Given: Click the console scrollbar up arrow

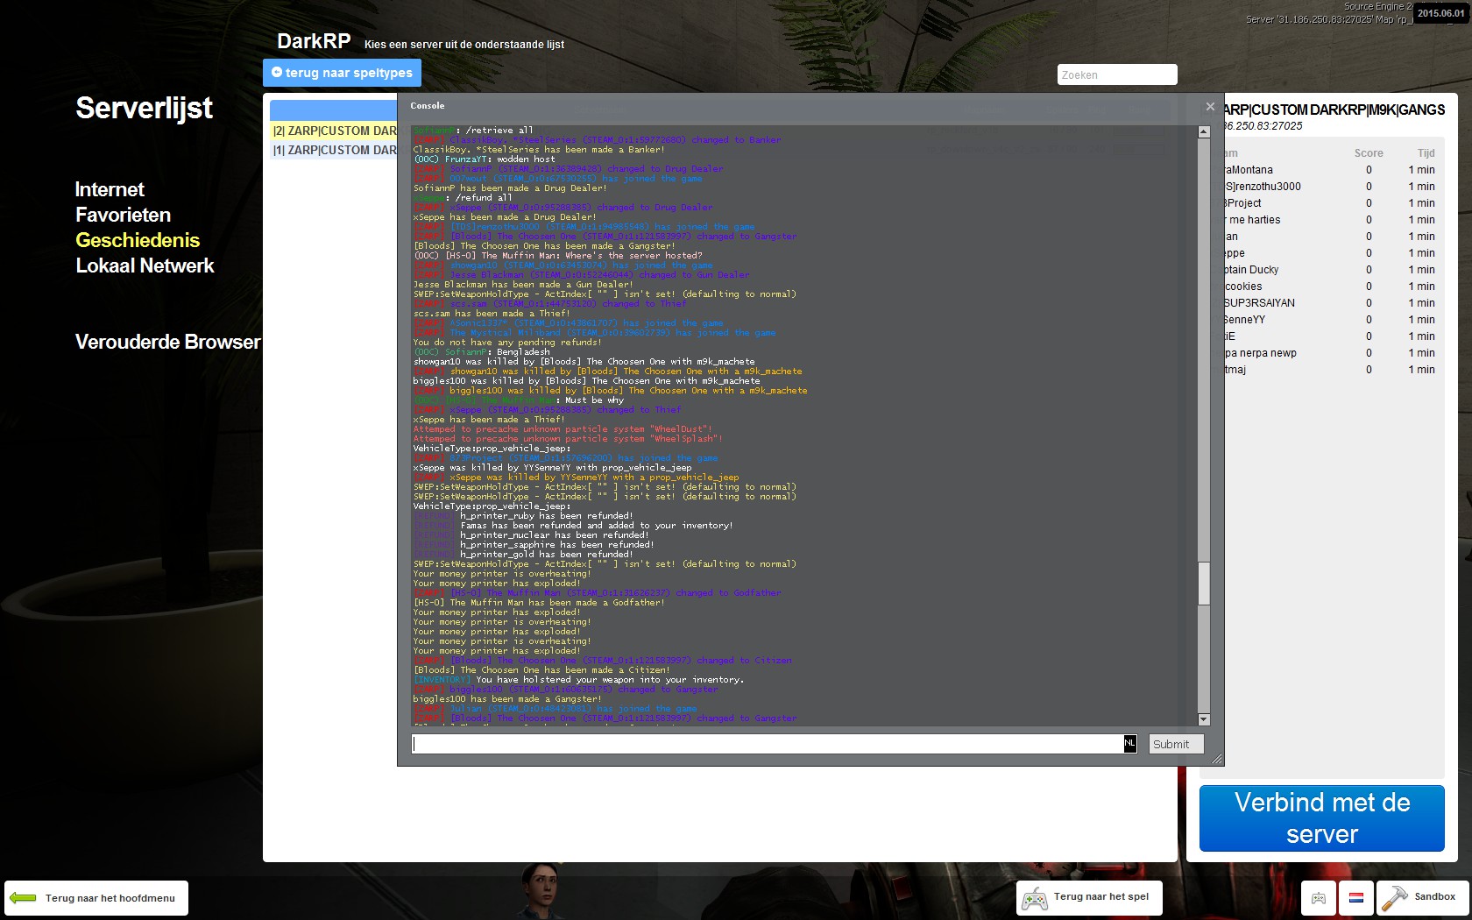Looking at the screenshot, I should 1204,131.
